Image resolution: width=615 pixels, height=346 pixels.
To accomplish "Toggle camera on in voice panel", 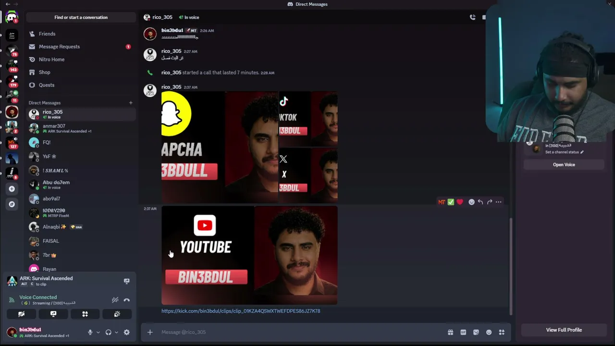I will pos(21,314).
